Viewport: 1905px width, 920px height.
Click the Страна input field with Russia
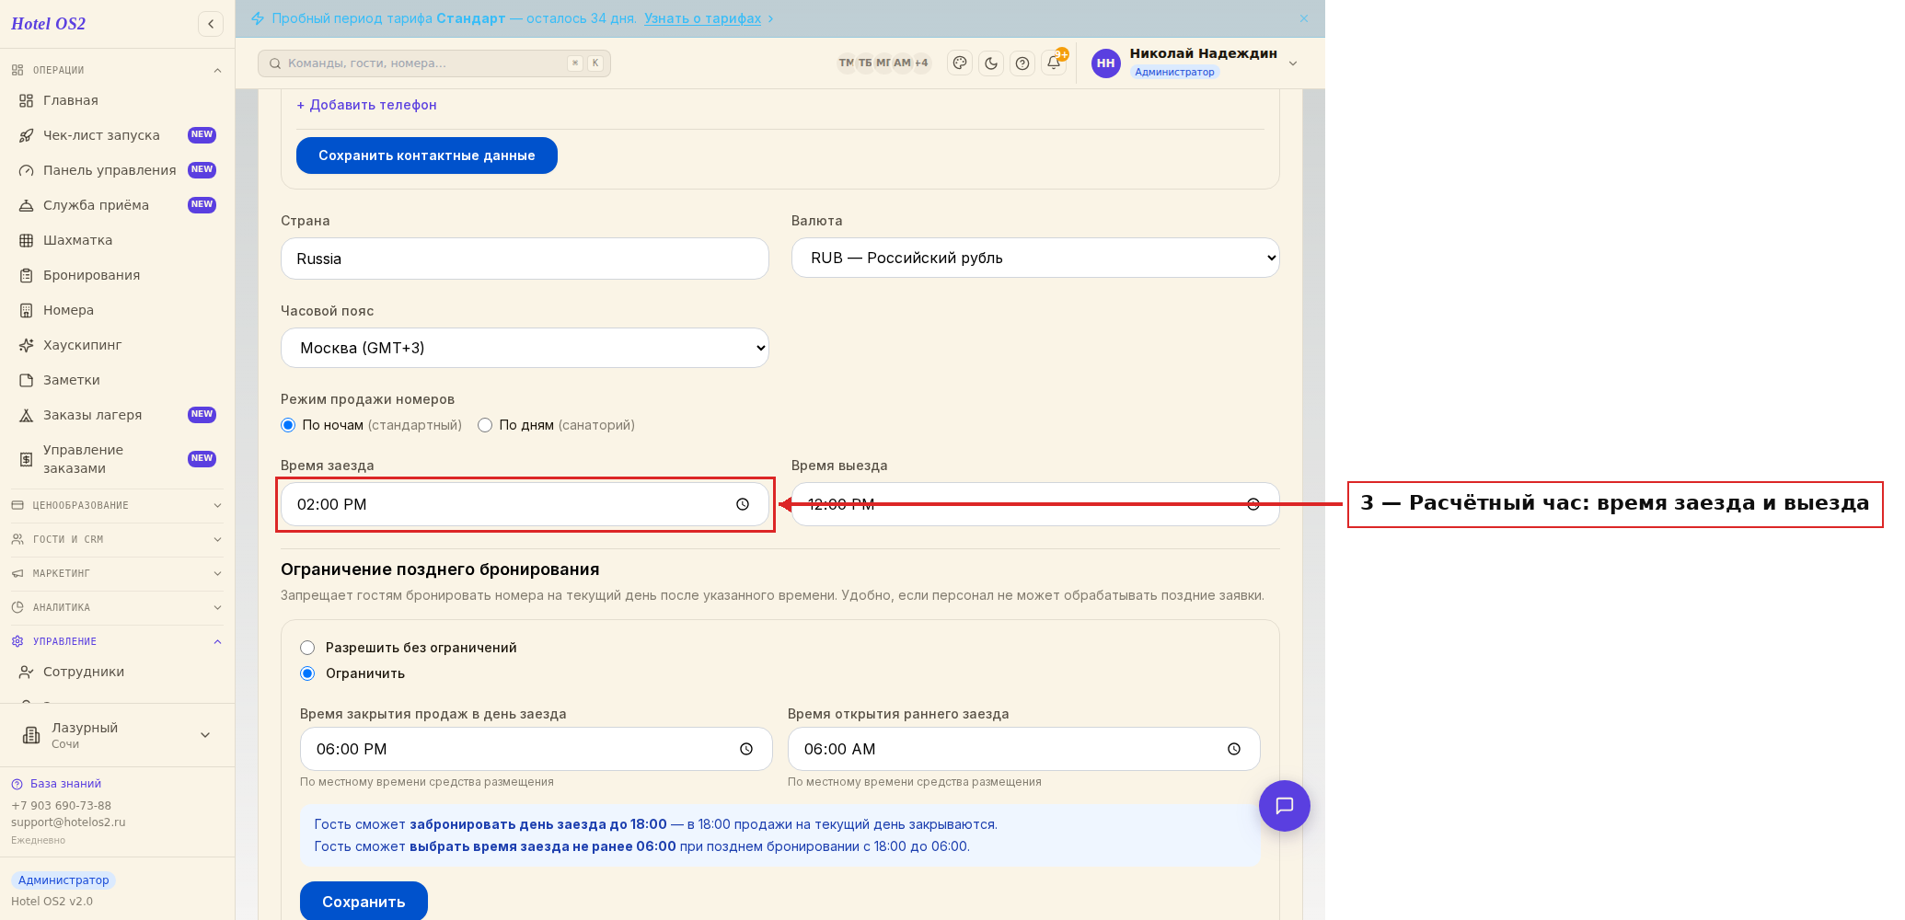(x=525, y=259)
